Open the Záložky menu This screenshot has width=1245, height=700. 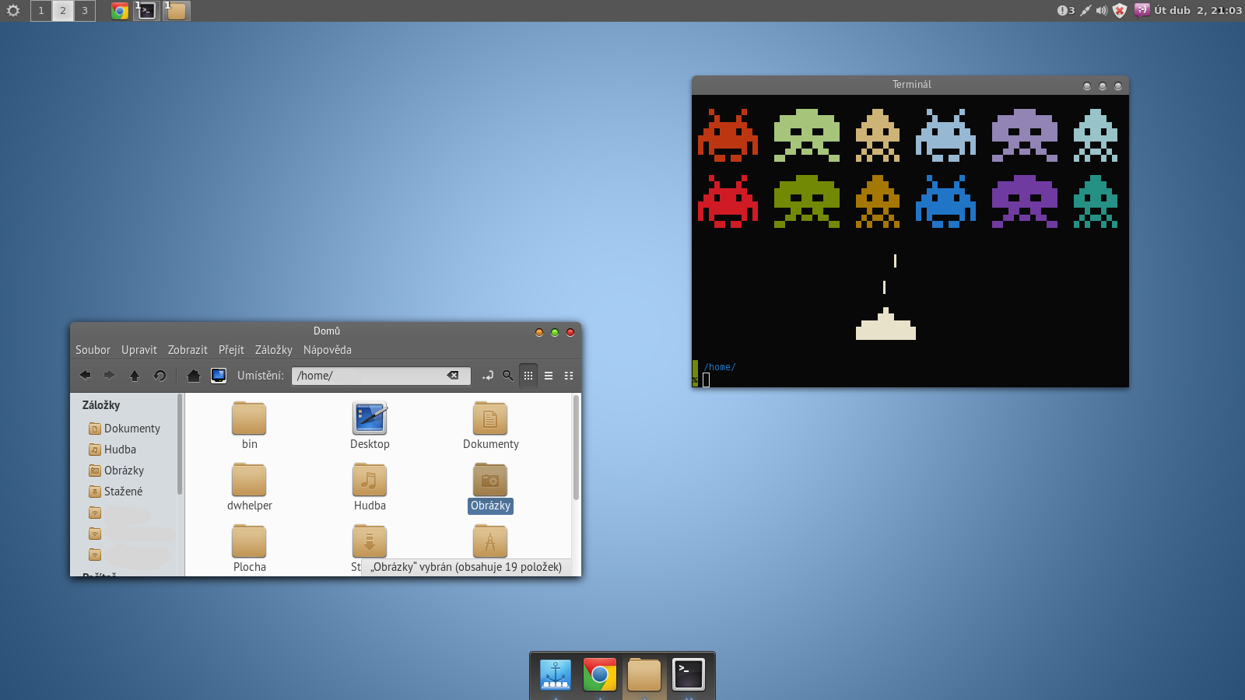pos(273,350)
